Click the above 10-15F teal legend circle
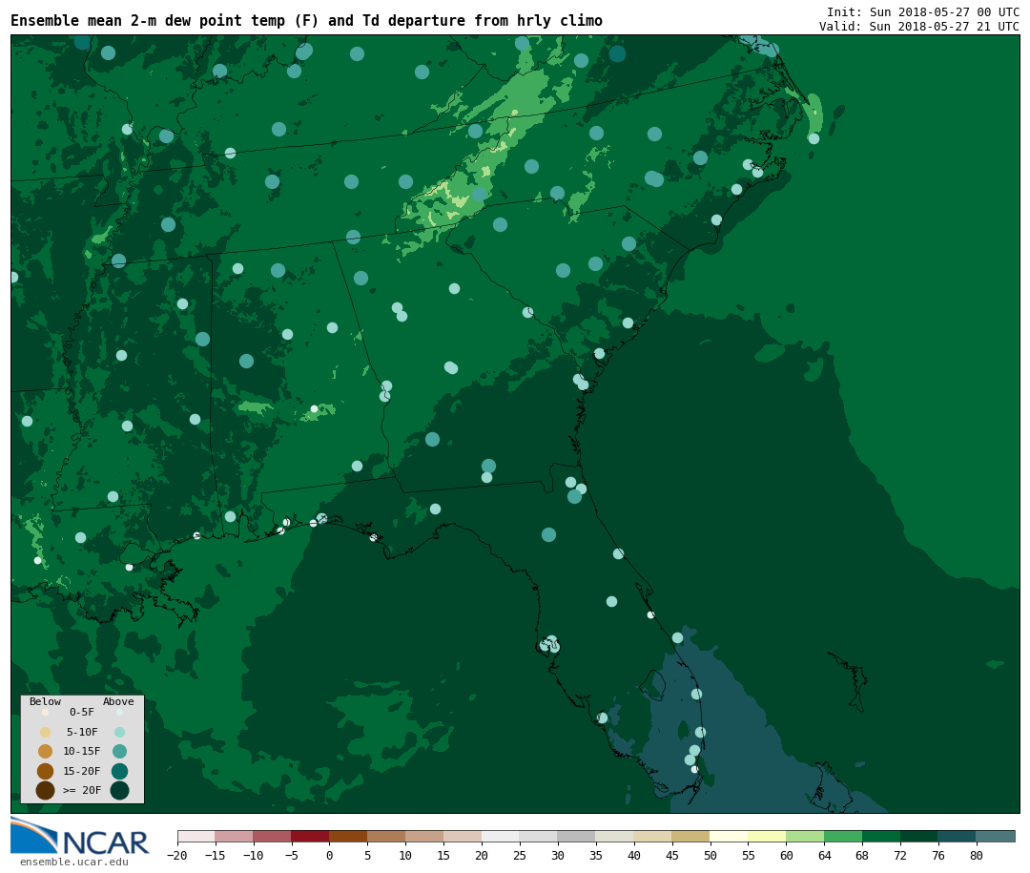This screenshot has width=1030, height=873. 119,752
